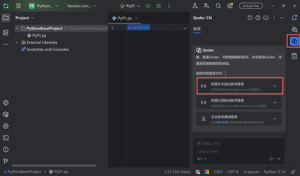Click 添加上下文 add context button
Screen dimensions: 300x176
pos(208,143)
